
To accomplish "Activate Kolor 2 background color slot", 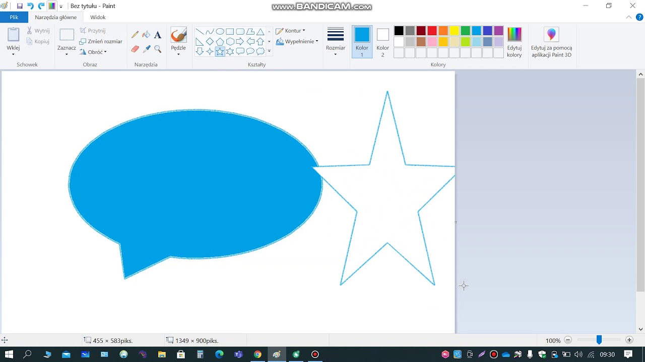I will tap(382, 42).
